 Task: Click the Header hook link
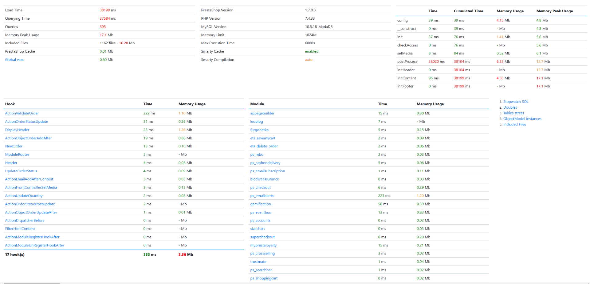coord(11,163)
